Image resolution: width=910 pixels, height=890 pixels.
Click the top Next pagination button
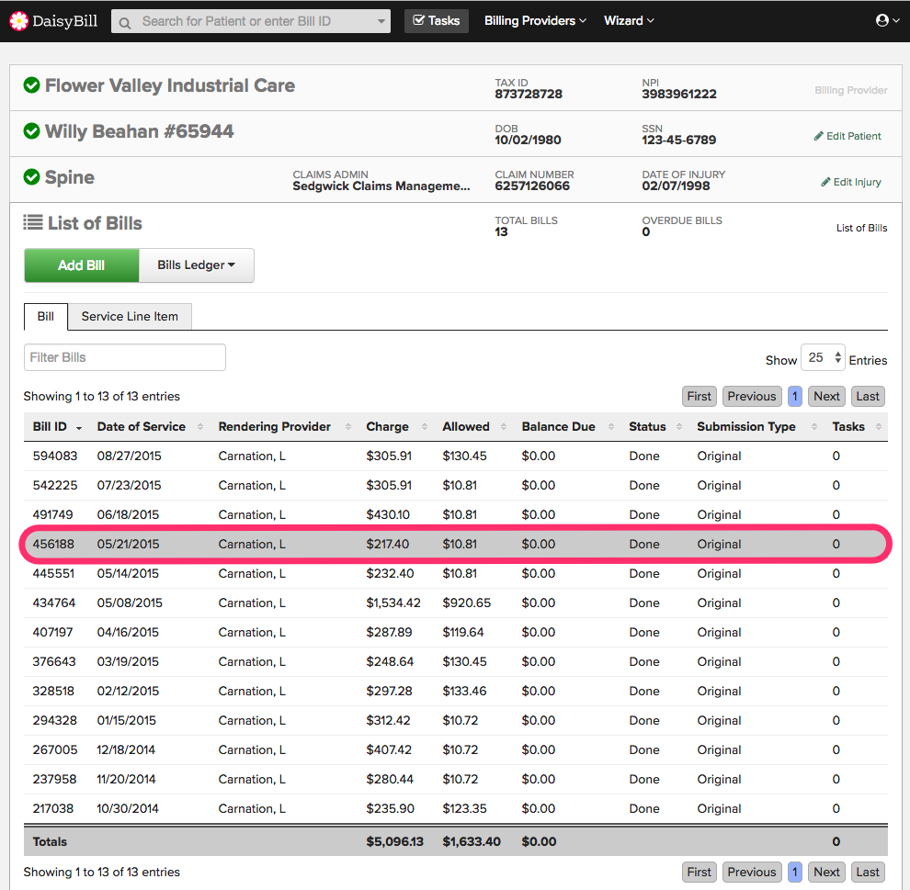[x=826, y=397]
